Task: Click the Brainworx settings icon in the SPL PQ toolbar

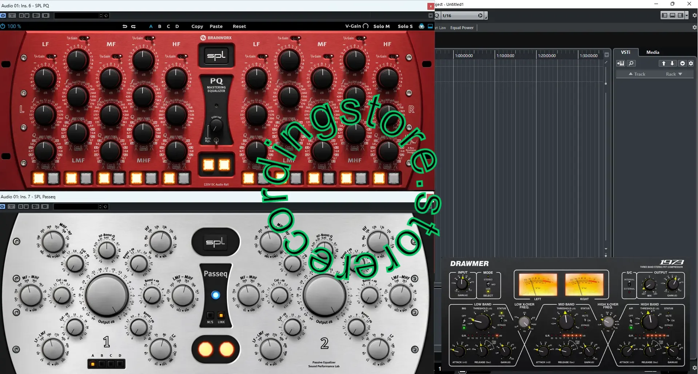Action: [x=422, y=26]
